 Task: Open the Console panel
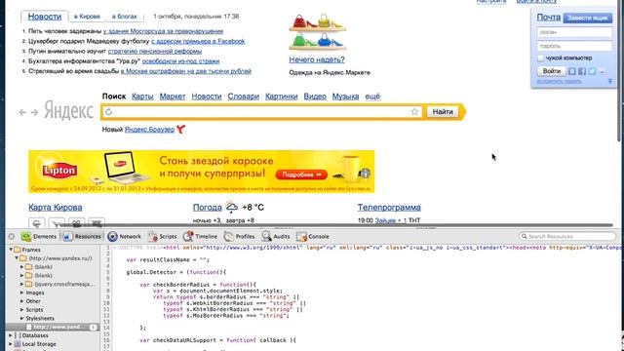(x=313, y=236)
